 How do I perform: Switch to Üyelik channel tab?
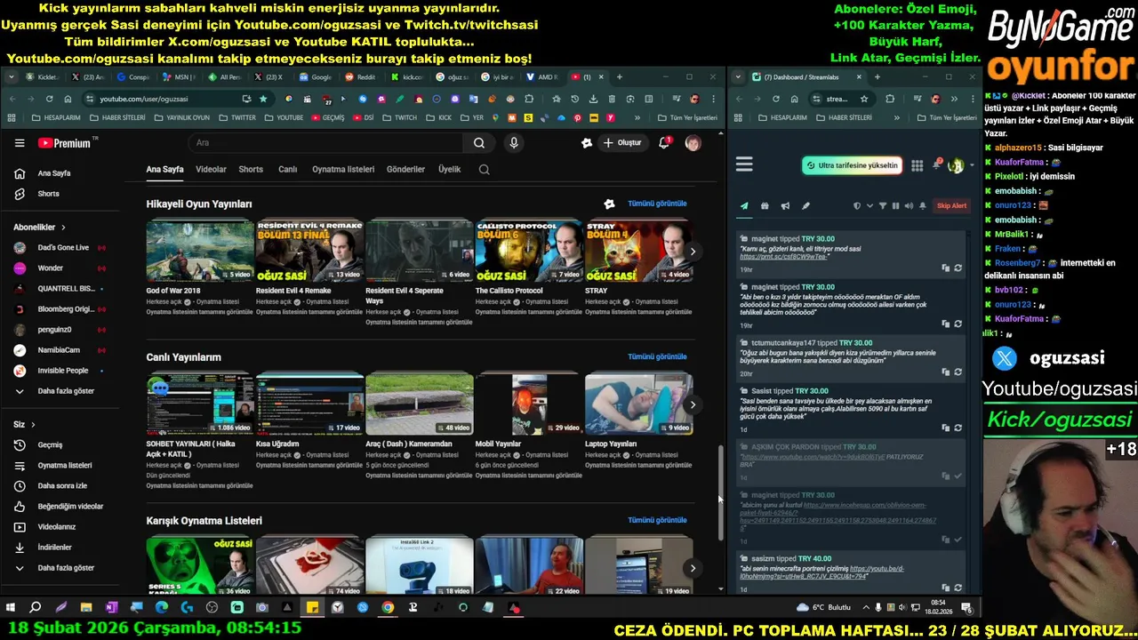point(449,169)
